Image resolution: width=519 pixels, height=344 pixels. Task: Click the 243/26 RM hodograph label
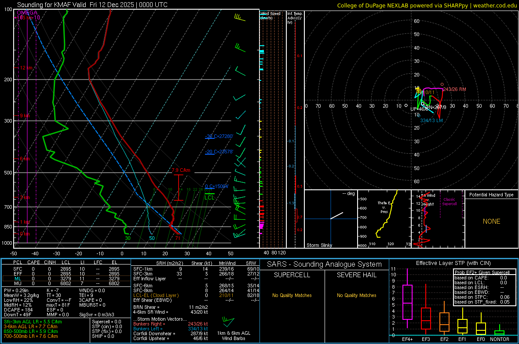coord(454,89)
